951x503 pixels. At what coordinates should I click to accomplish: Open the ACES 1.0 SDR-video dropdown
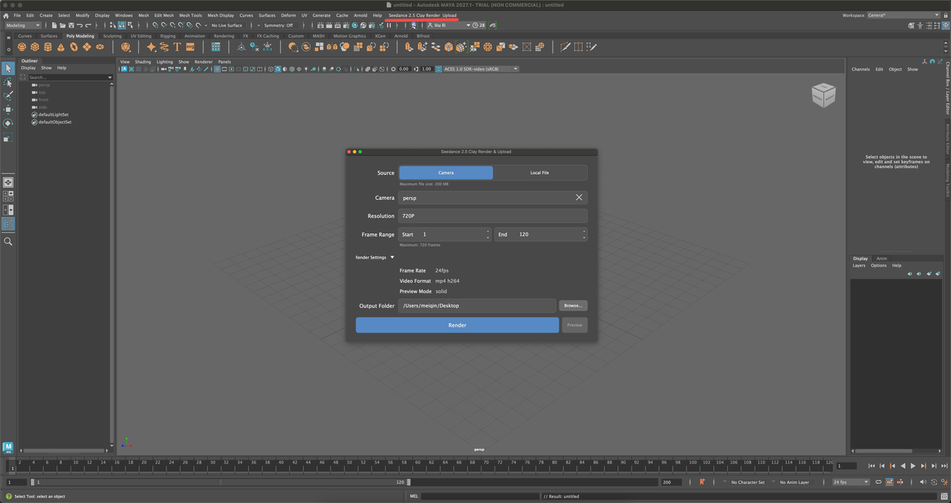[481, 69]
